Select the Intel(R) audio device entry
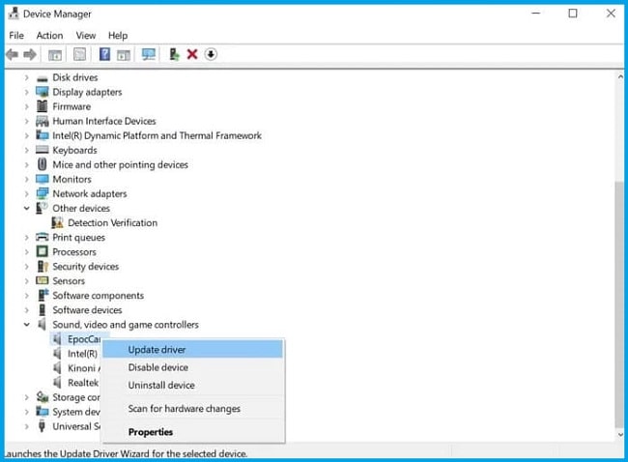 (82, 354)
